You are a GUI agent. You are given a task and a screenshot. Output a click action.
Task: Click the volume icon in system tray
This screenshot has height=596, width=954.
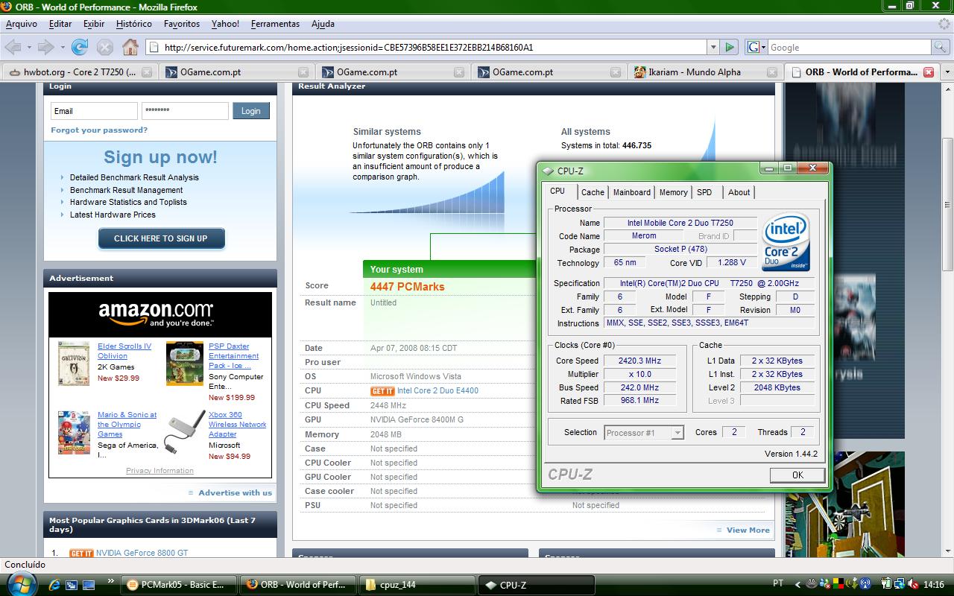[x=912, y=585]
